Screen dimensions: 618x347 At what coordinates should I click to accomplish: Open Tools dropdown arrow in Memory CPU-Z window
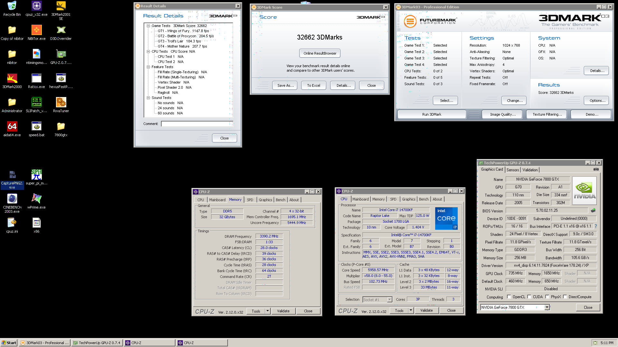point(267,311)
